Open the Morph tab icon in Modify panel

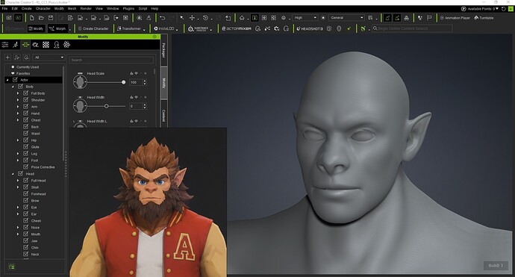25,45
